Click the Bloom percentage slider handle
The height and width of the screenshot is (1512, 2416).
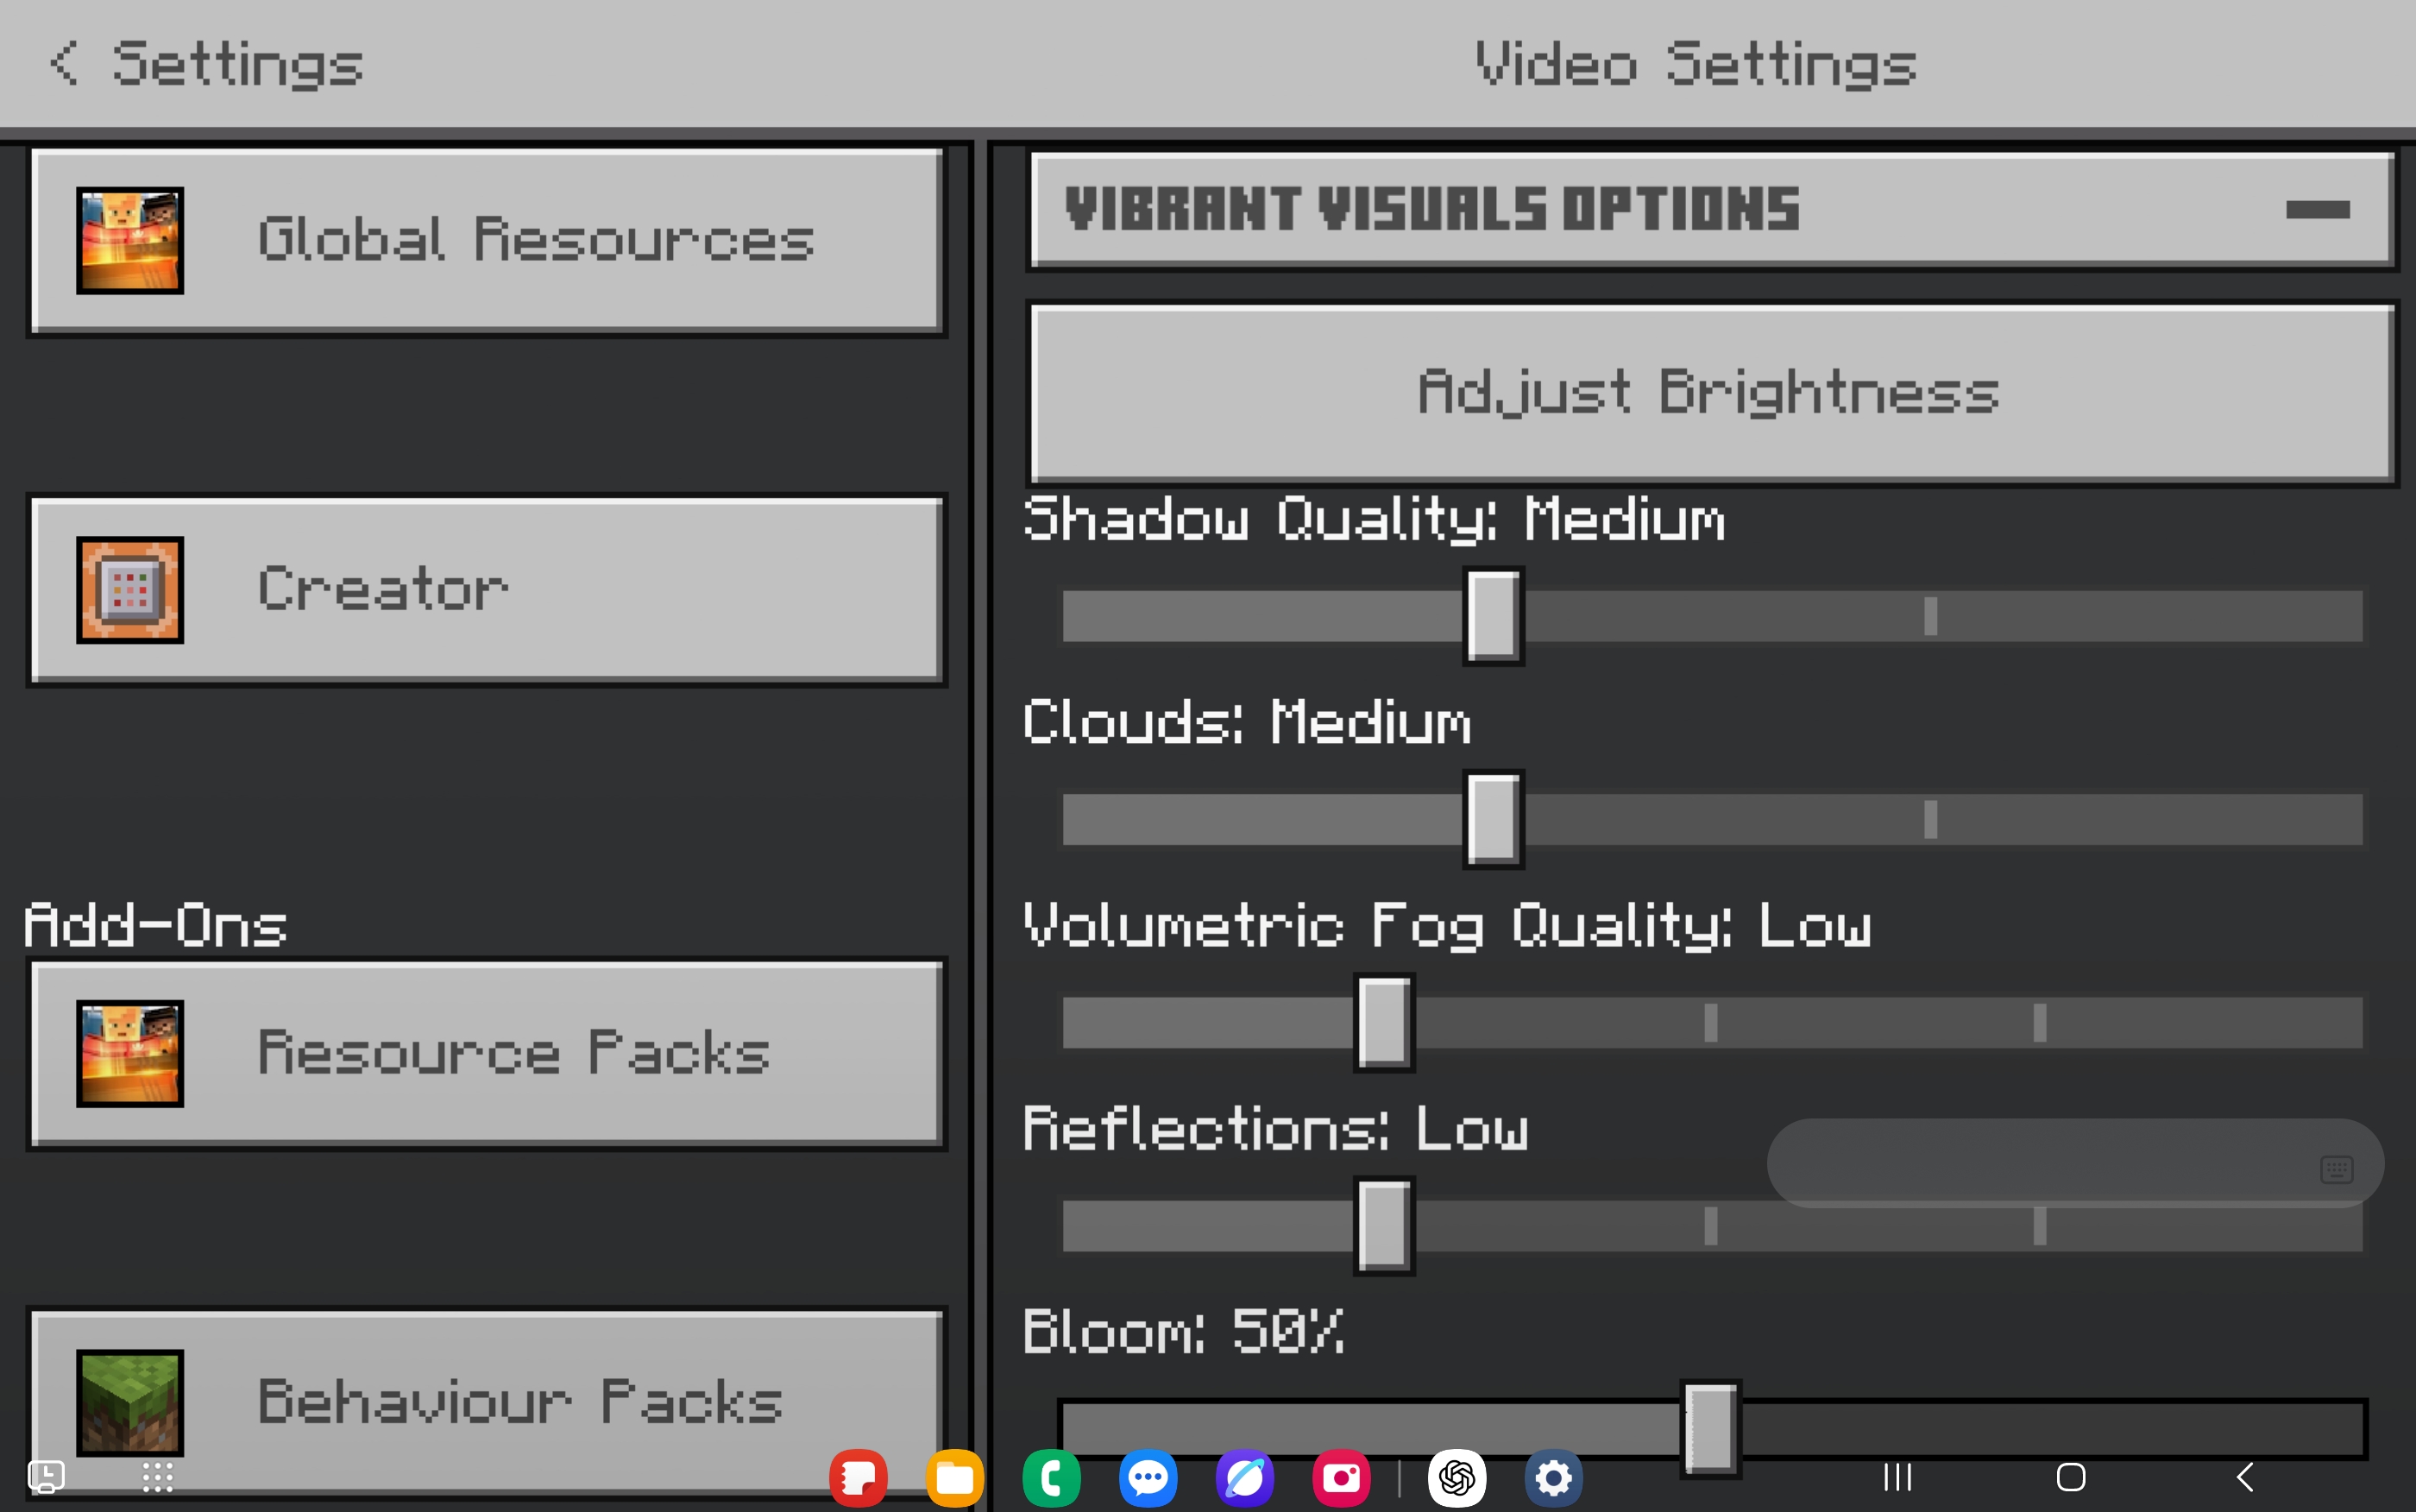1709,1427
